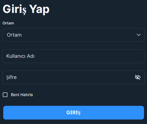
Task: Expand the Ortam dropdown list
Action: tap(73, 35)
